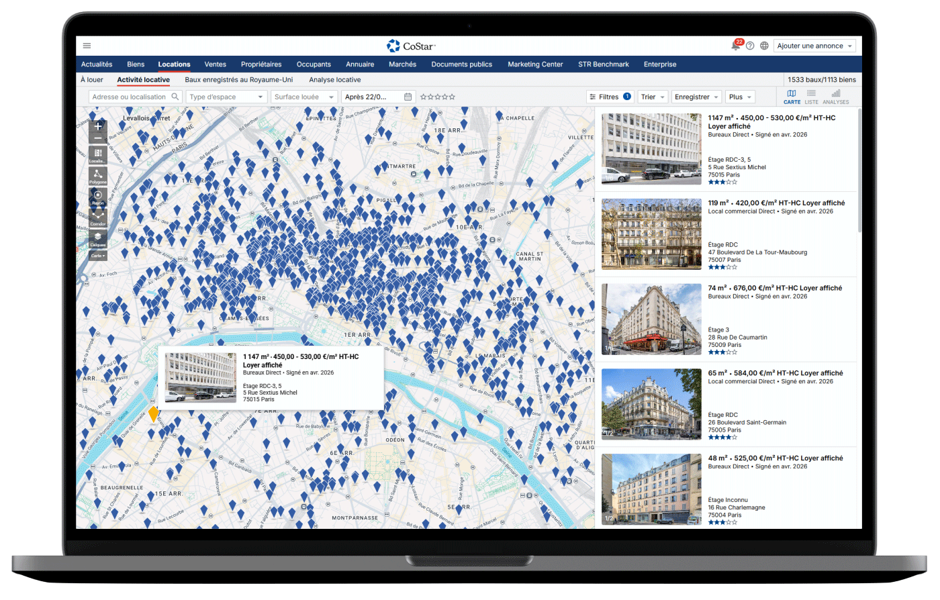This screenshot has height=600, width=940.
Task: Open the Ventes menu item
Action: (215, 64)
